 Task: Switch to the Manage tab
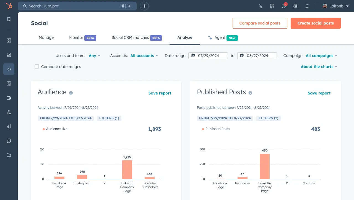(x=46, y=37)
